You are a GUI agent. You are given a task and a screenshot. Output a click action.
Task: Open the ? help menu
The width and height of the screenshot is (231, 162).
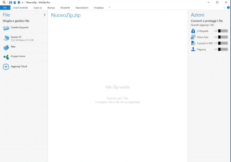click(109, 8)
